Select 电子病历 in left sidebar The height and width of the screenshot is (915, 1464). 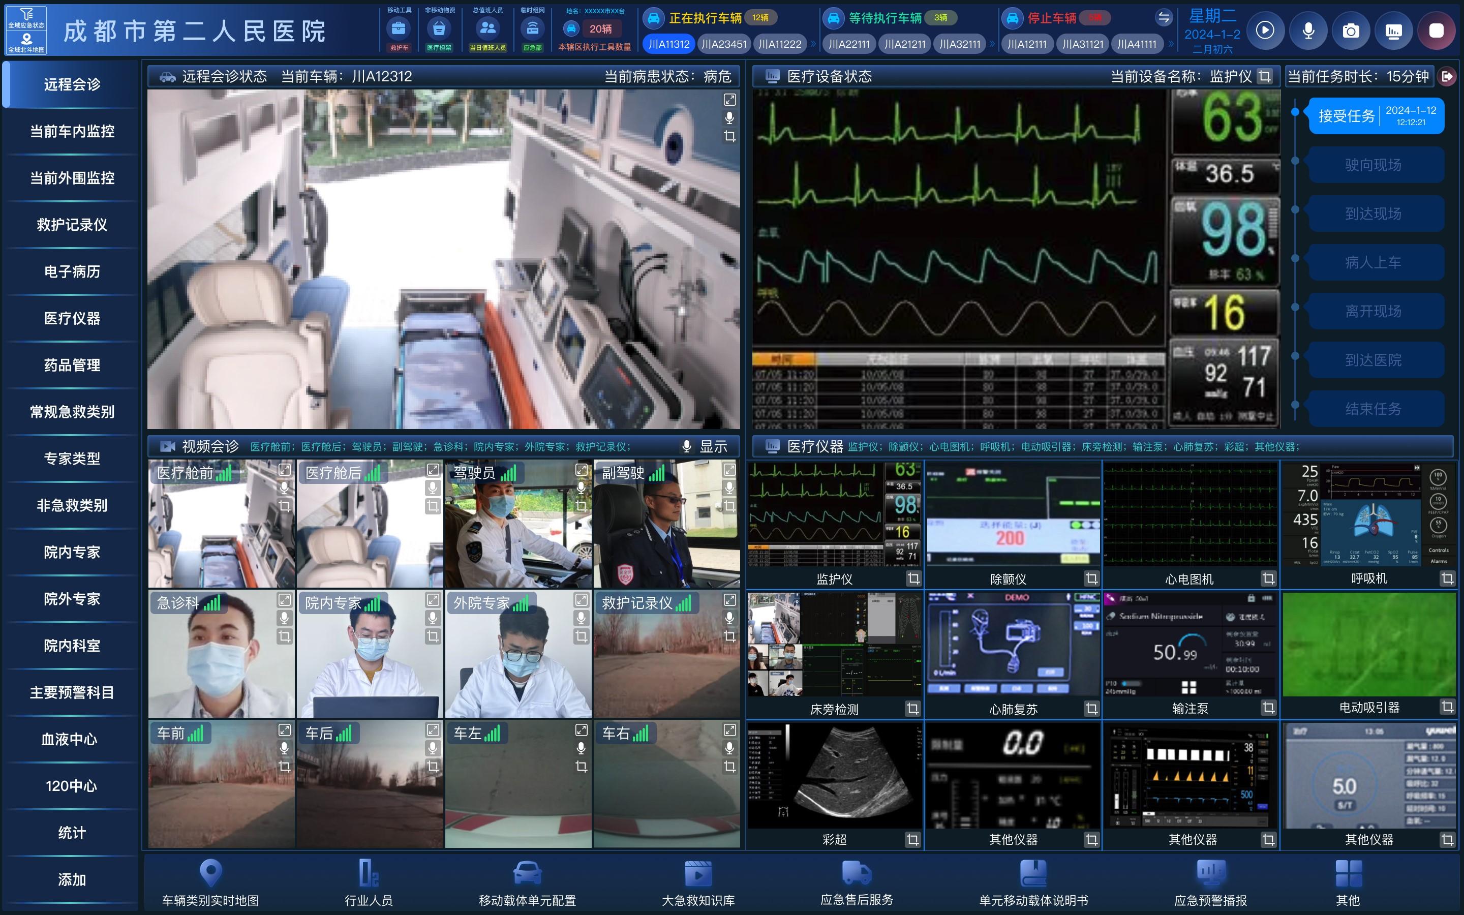(x=72, y=272)
